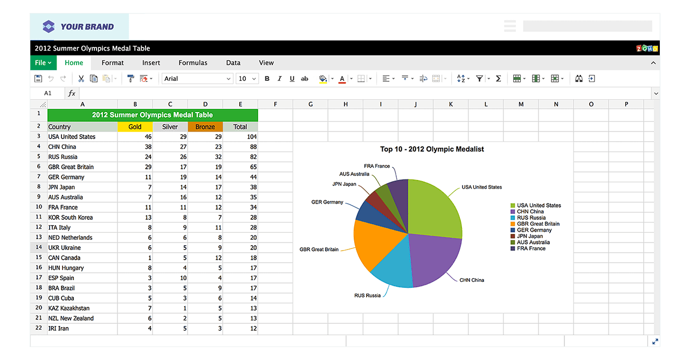Viewport: 690px width, 360px height.
Task: Click the Insert/delete cell icon
Action: coord(555,79)
